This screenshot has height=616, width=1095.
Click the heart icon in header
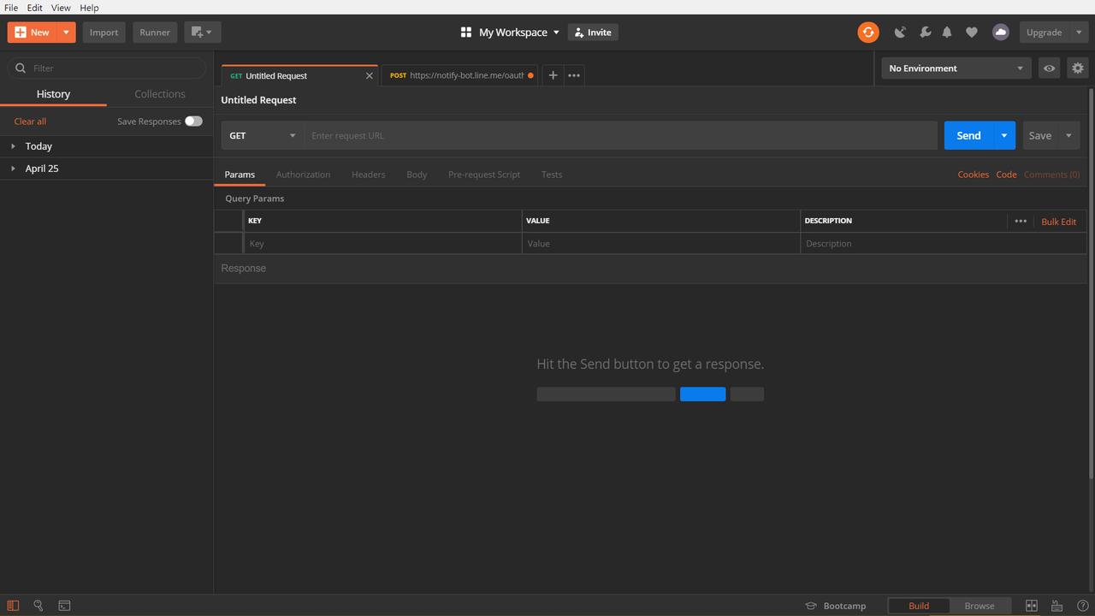click(x=972, y=33)
